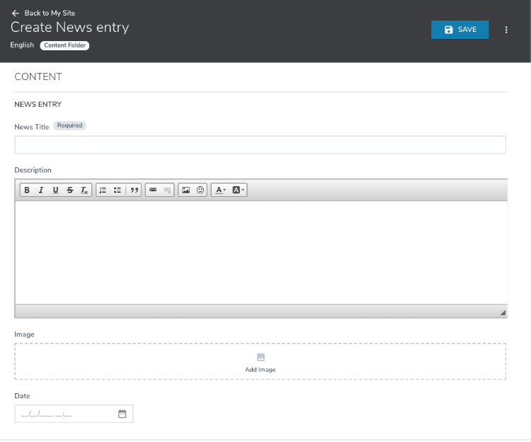Apply strikethrough formatting
531x442 pixels.
[x=69, y=190]
